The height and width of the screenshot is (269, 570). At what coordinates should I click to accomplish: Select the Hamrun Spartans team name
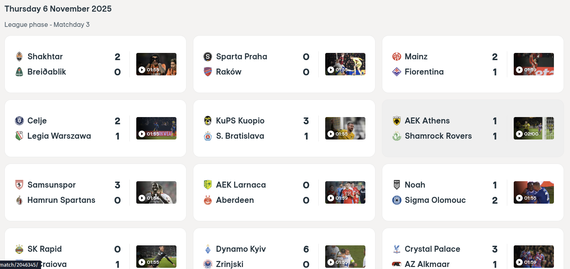click(x=61, y=200)
